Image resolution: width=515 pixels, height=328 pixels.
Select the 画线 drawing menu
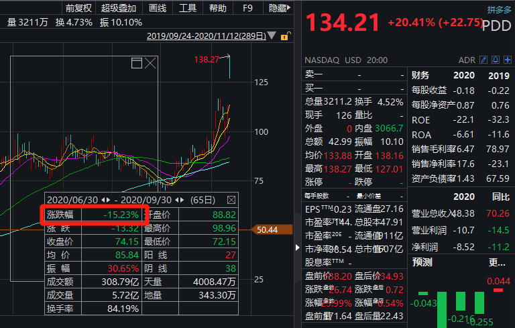[x=158, y=8]
